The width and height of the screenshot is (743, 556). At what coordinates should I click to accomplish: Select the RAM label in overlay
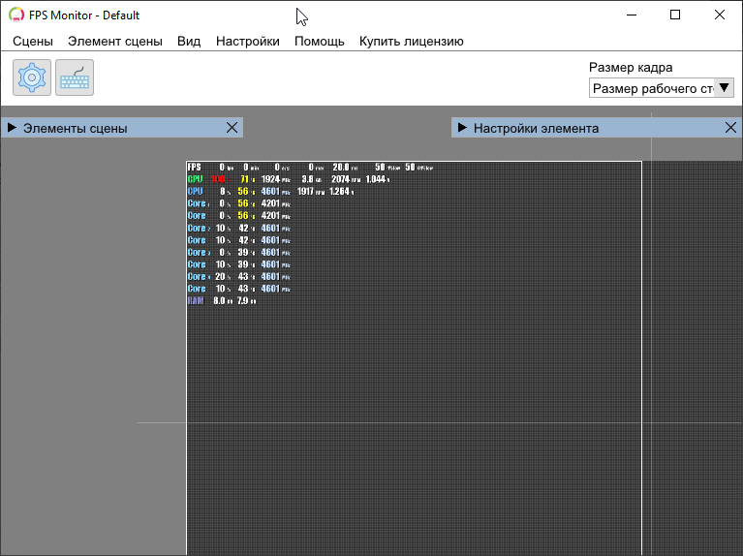coord(196,301)
